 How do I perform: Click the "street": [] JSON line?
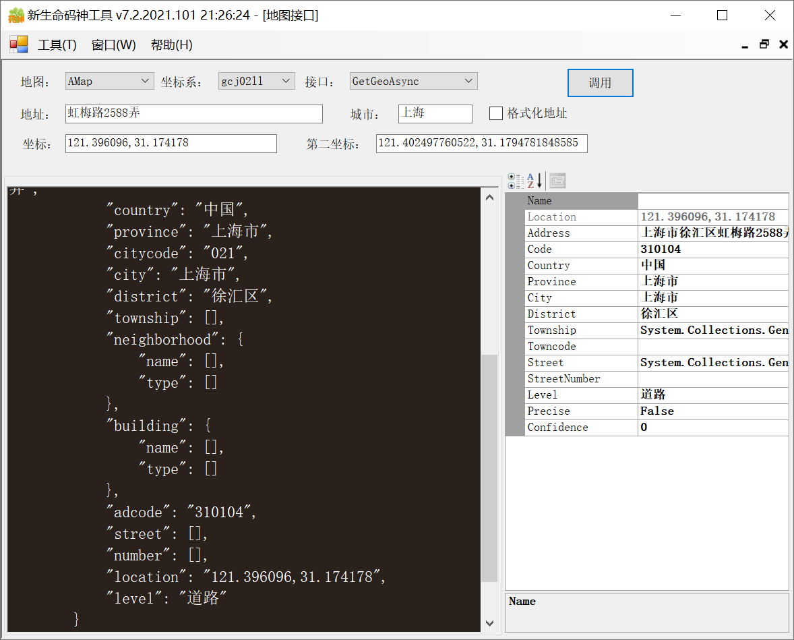(x=156, y=534)
